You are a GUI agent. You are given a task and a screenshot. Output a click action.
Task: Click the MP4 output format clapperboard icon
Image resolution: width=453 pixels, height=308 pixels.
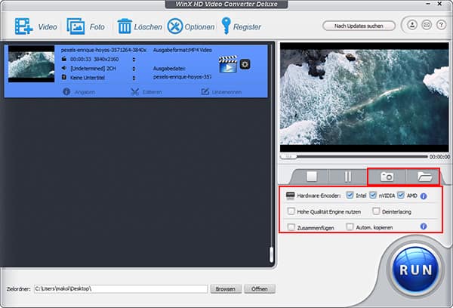point(228,64)
